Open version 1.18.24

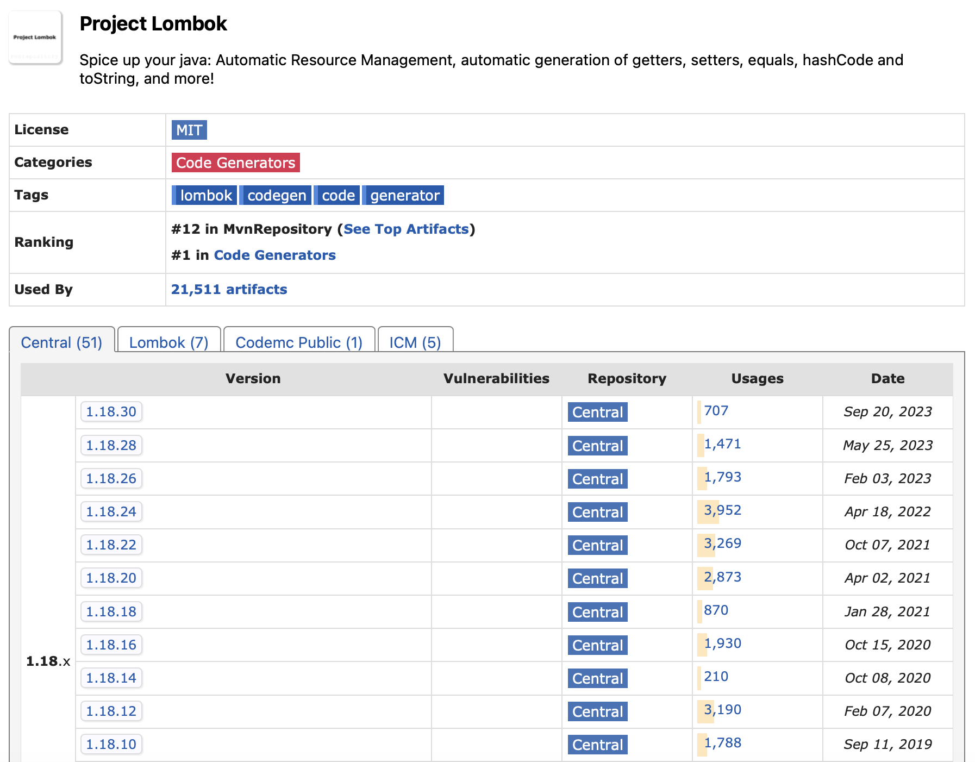tap(111, 511)
